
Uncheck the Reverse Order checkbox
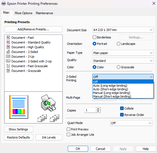tap(122, 115)
